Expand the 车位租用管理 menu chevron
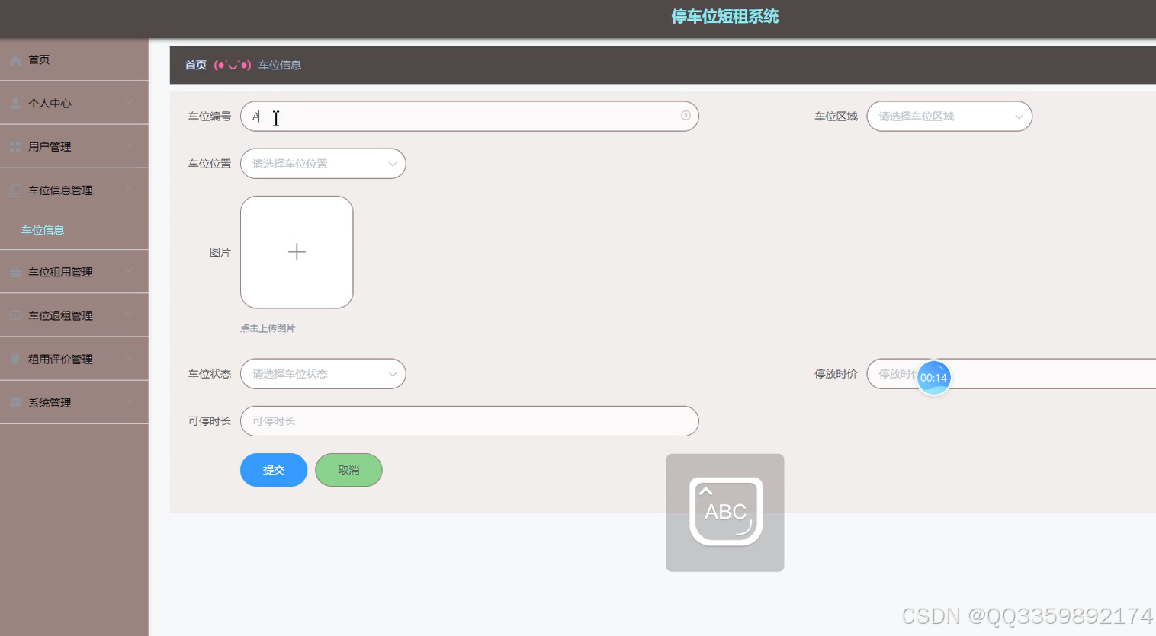 click(x=128, y=270)
